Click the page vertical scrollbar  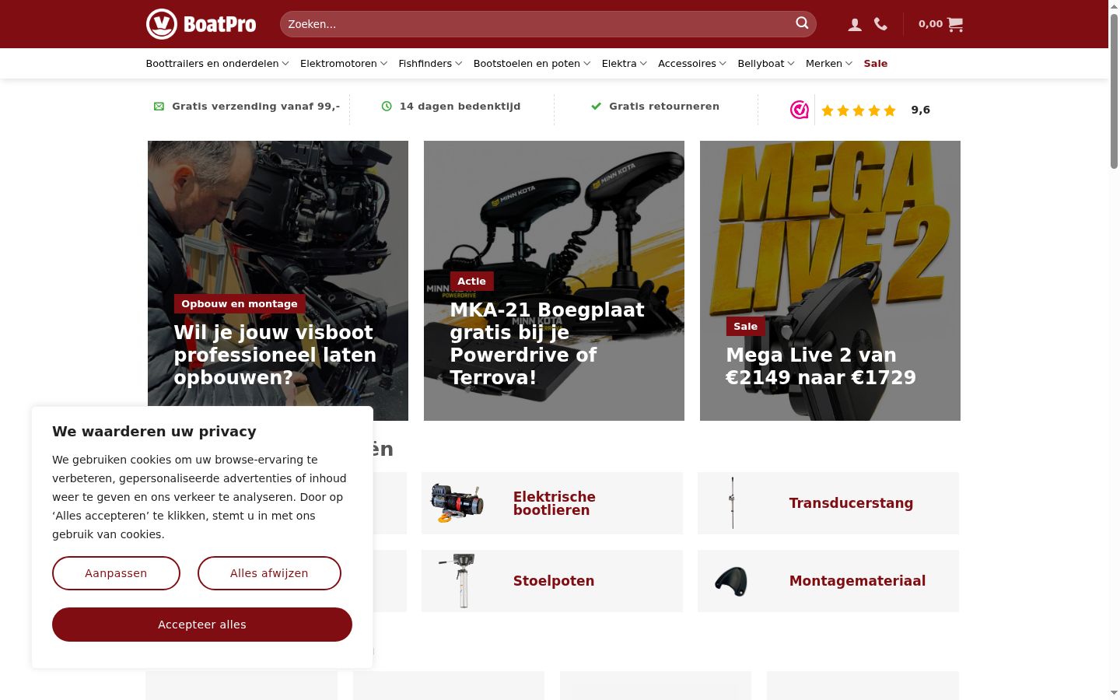tap(1114, 89)
